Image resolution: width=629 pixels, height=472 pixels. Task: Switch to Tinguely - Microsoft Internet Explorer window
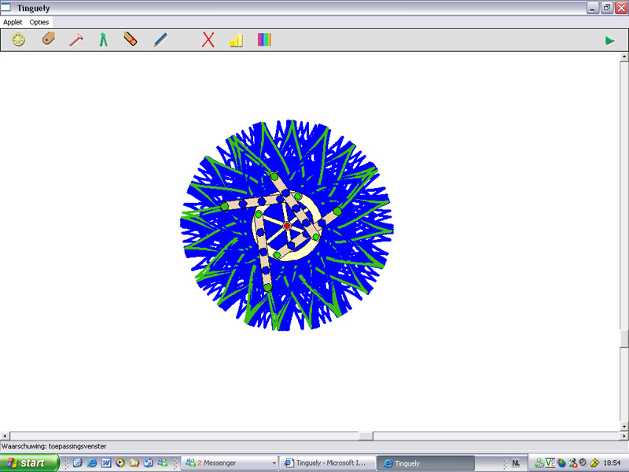click(x=328, y=463)
